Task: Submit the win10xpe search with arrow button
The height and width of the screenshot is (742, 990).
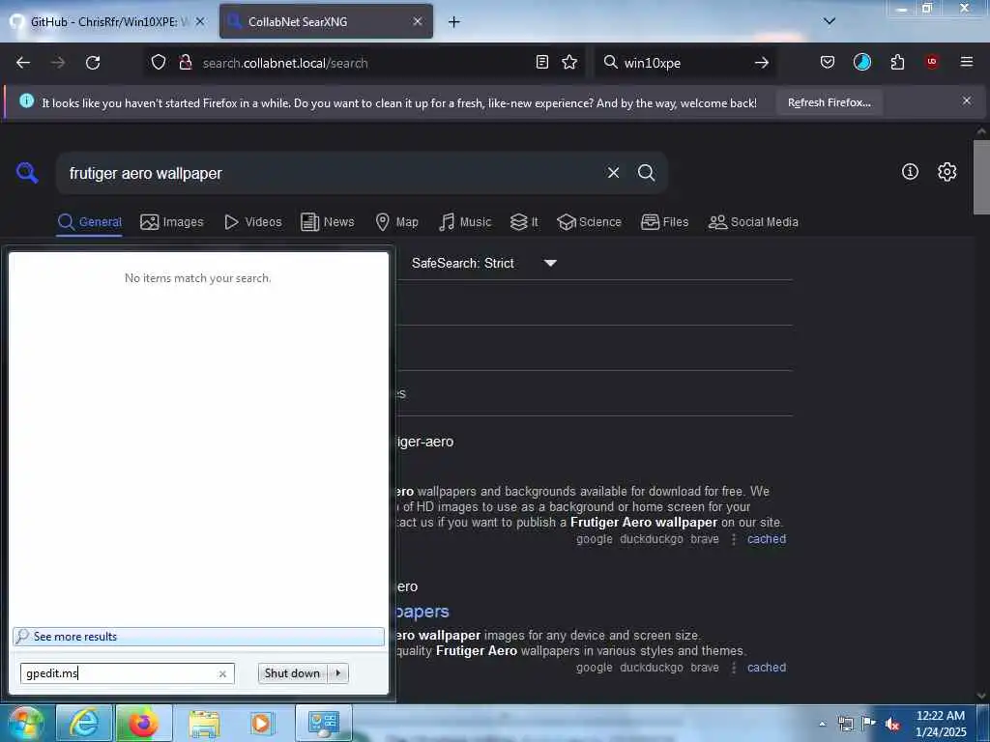Action: pyautogui.click(x=762, y=63)
